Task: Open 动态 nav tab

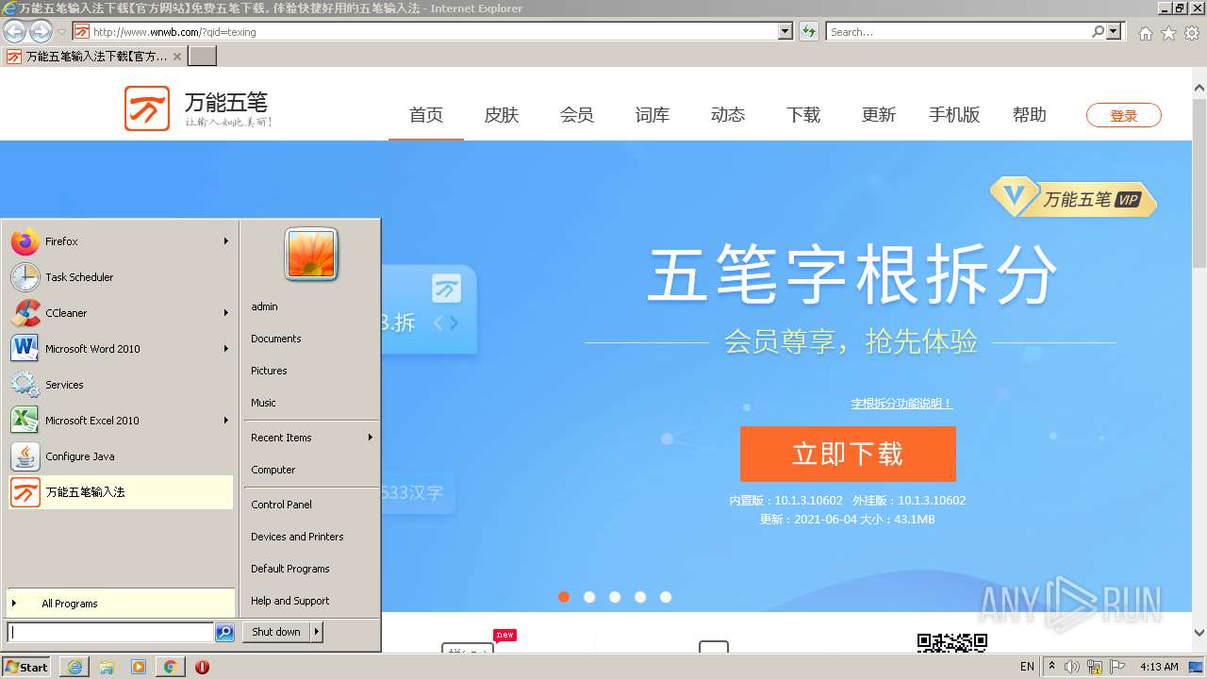Action: [x=728, y=115]
